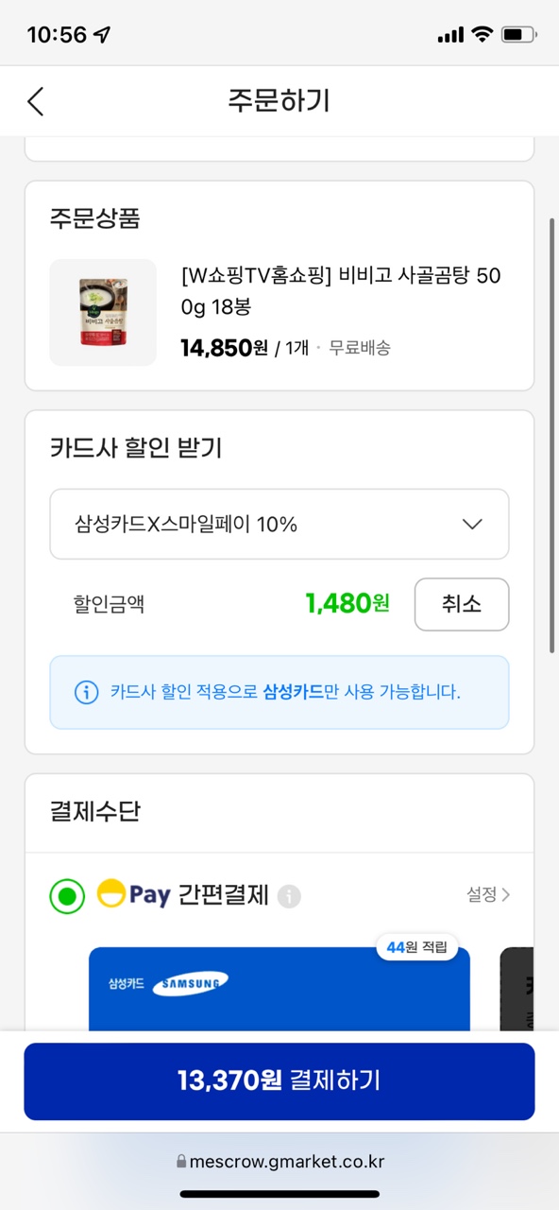The width and height of the screenshot is (559, 1210).
Task: Open the 비비고 사골곰탕 product title
Action: click(x=340, y=291)
